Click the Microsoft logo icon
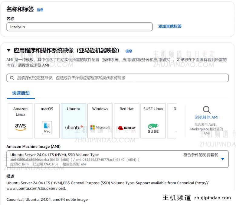The width and height of the screenshot is (236, 205). tap(100, 127)
